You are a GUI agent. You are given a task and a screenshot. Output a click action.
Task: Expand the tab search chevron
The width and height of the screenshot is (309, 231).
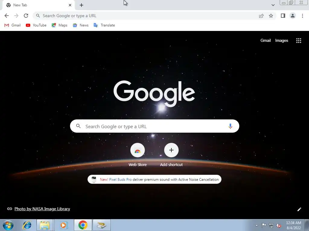point(273,5)
